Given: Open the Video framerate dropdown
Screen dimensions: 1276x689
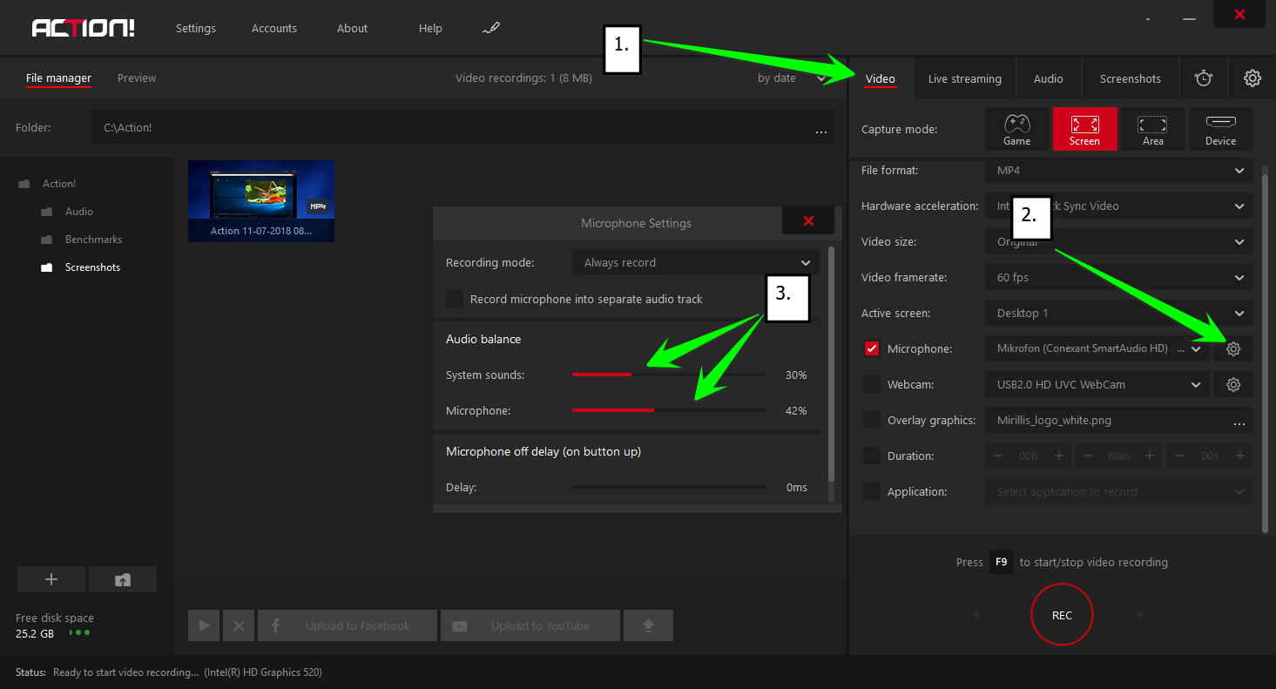Looking at the screenshot, I should [1118, 278].
